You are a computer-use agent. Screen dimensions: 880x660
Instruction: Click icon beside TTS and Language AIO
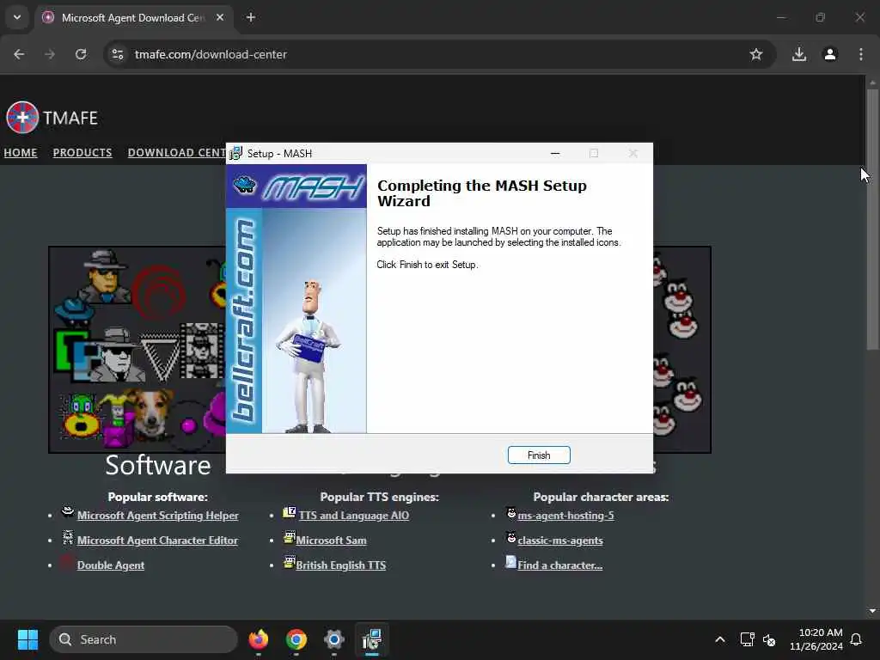289,512
